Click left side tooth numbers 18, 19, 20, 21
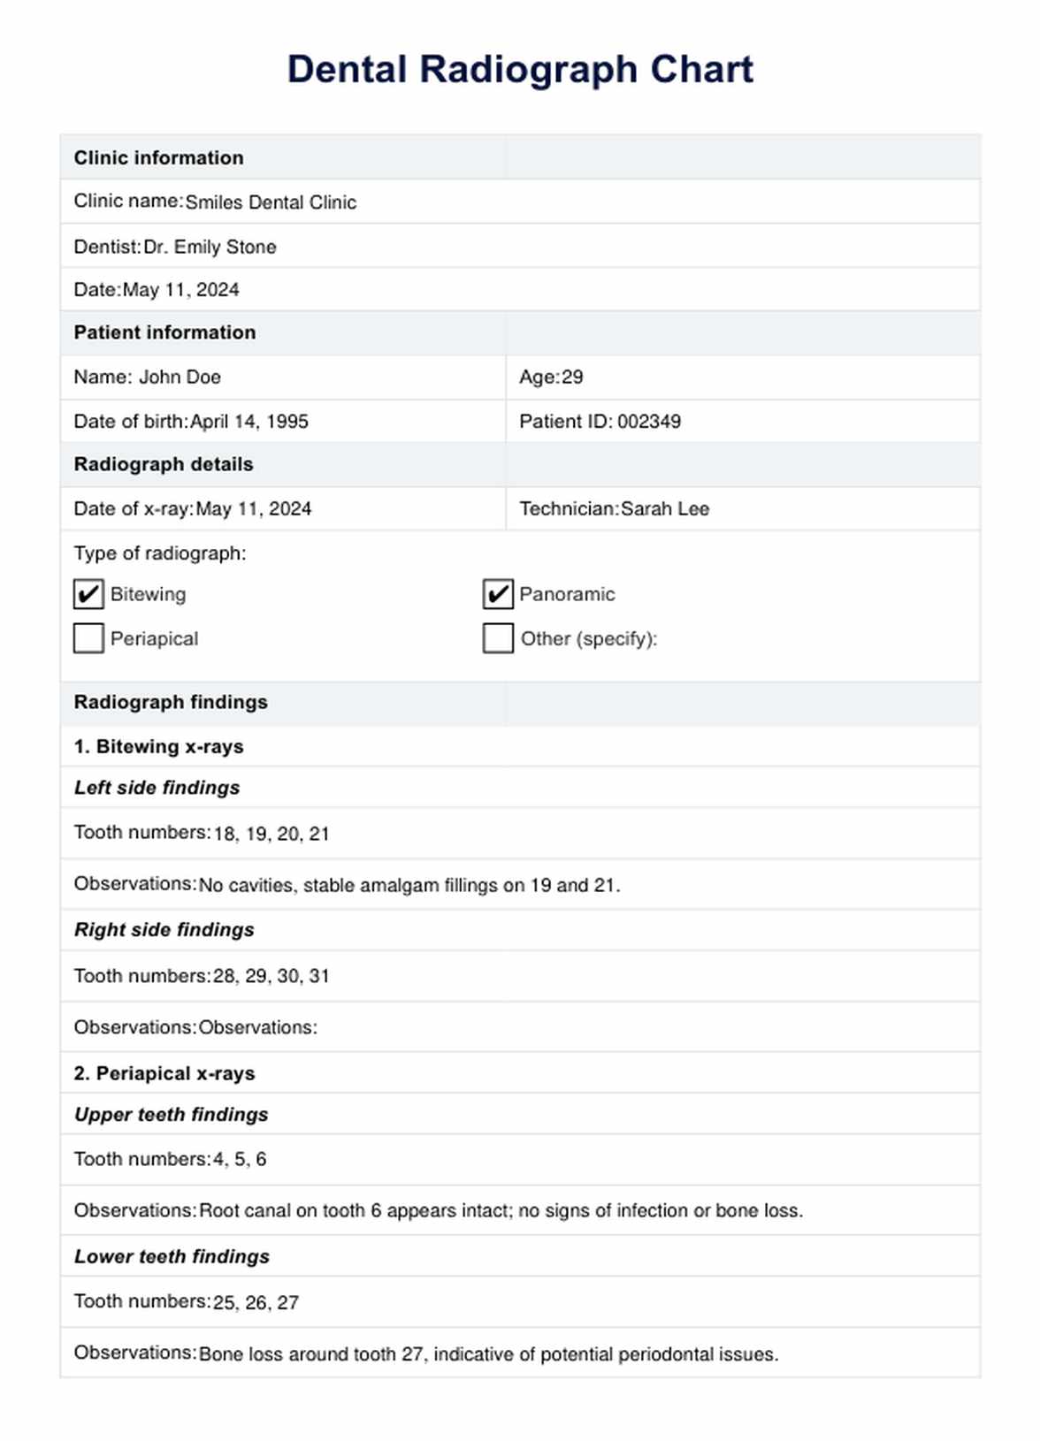The width and height of the screenshot is (1040, 1441). [271, 834]
